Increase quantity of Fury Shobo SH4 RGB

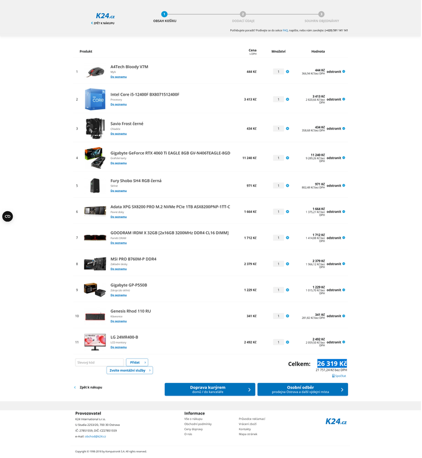click(288, 185)
